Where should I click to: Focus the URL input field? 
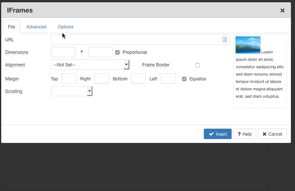tap(140, 40)
